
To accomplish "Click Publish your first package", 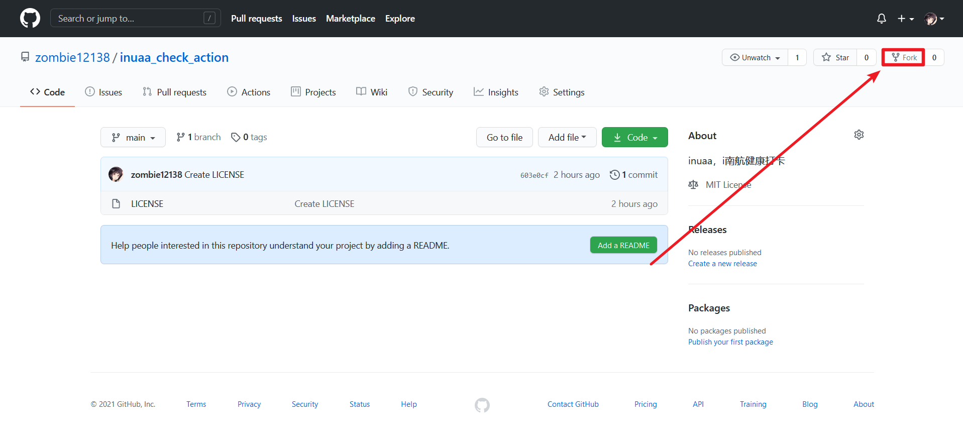I will pos(730,342).
